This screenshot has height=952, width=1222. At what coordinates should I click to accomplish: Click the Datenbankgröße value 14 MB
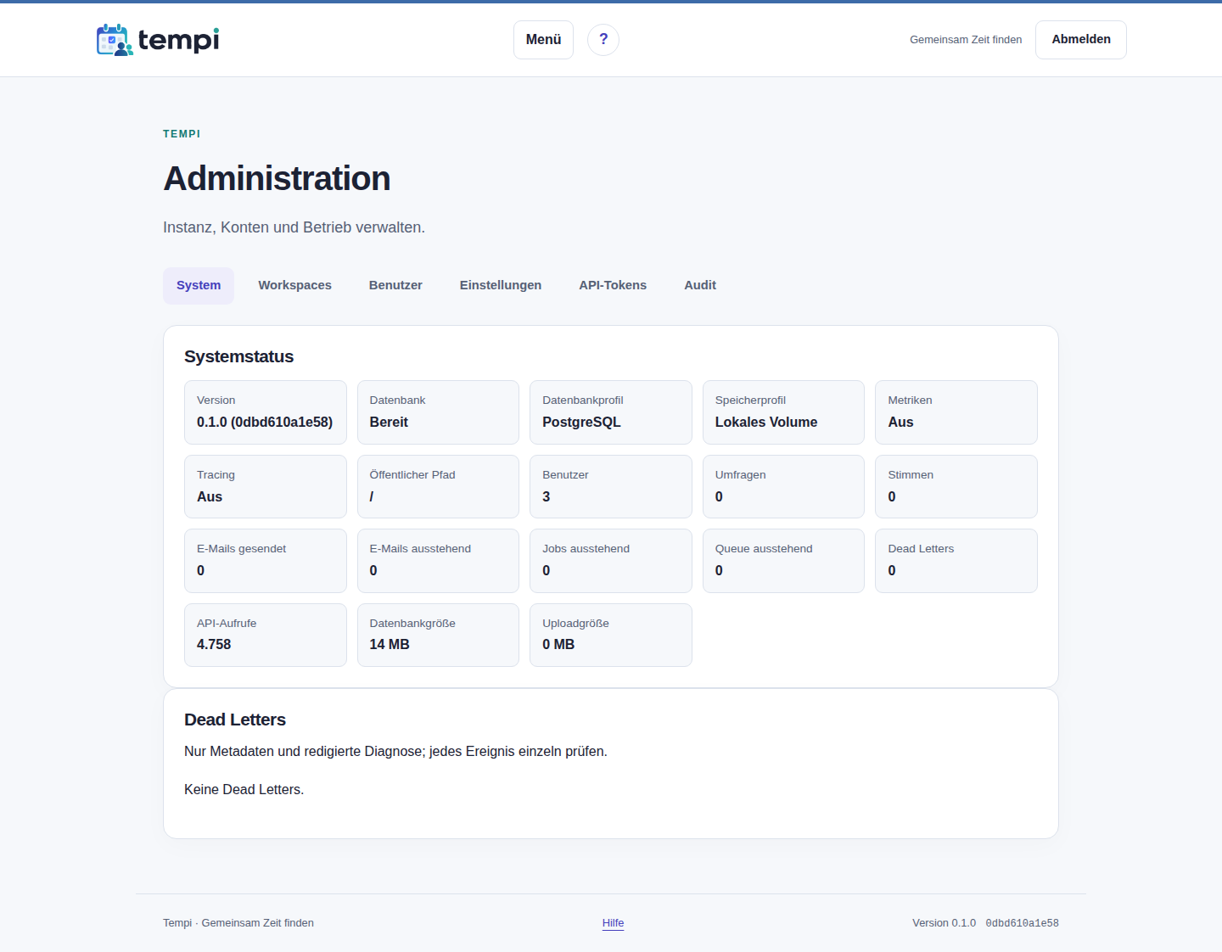tap(390, 645)
